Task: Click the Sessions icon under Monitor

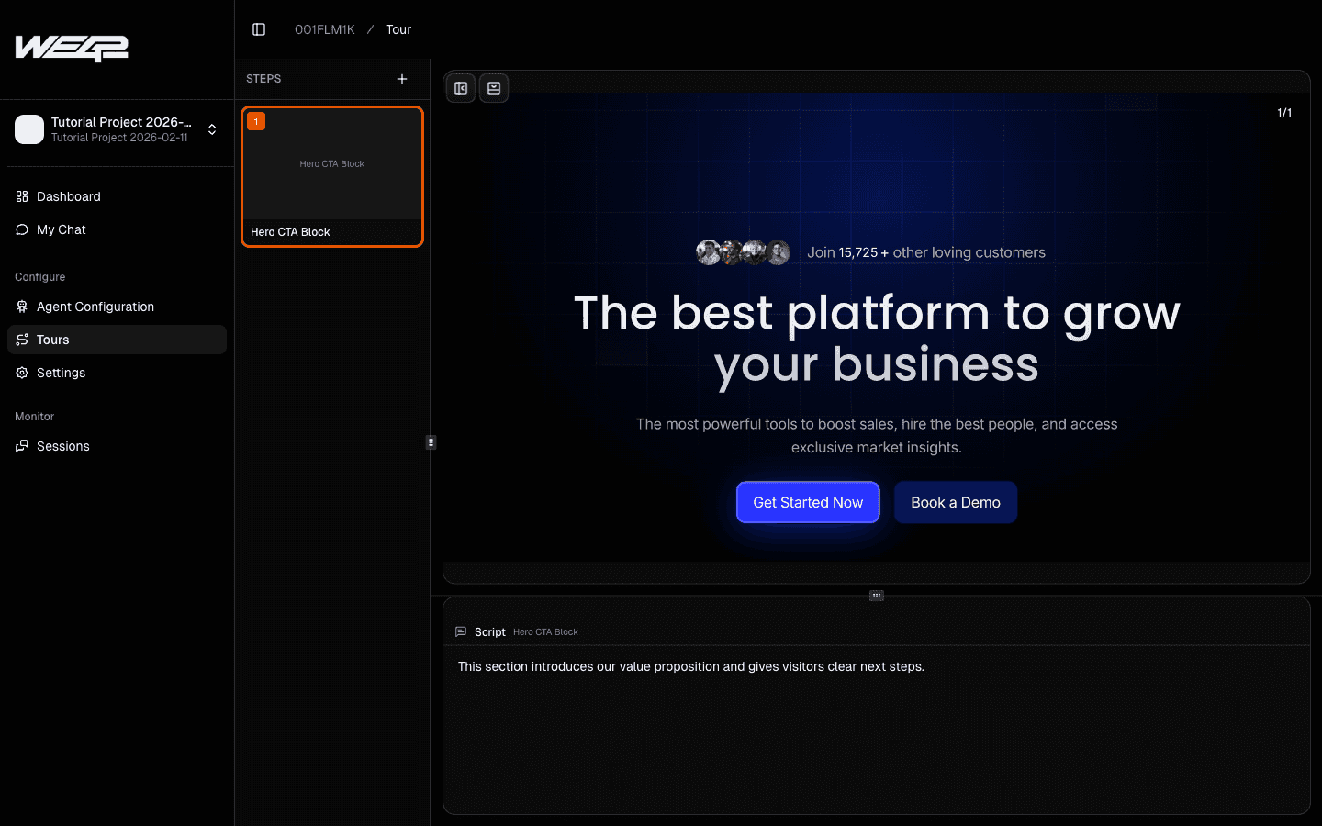Action: pyautogui.click(x=21, y=446)
